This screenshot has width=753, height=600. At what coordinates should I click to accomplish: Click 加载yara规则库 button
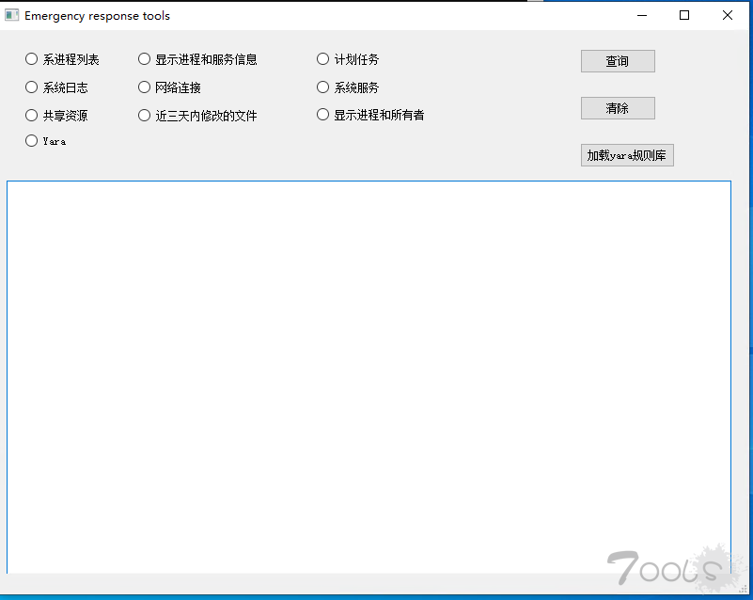point(627,155)
